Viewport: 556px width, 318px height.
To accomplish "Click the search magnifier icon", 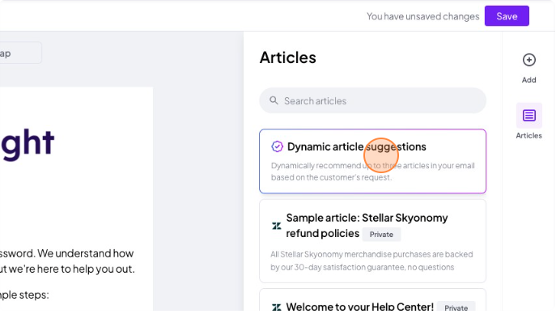I will click(274, 100).
